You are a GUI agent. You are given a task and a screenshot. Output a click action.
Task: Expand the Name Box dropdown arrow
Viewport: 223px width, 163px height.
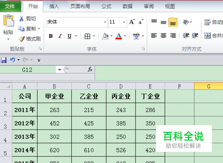coord(60,70)
